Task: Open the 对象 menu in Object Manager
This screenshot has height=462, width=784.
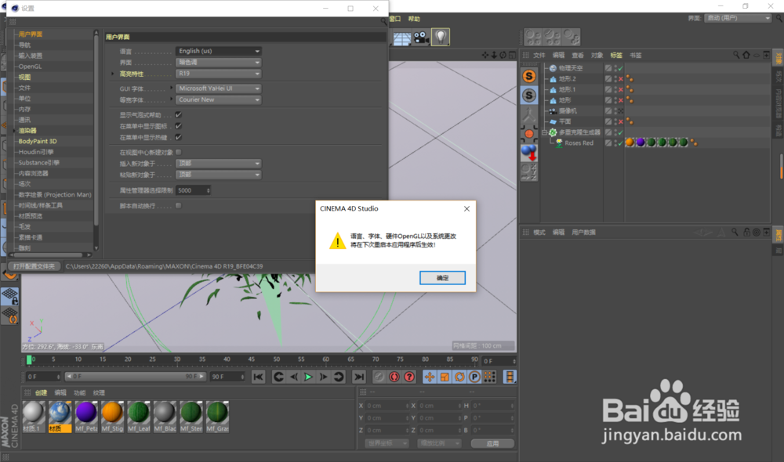Action: click(x=597, y=56)
